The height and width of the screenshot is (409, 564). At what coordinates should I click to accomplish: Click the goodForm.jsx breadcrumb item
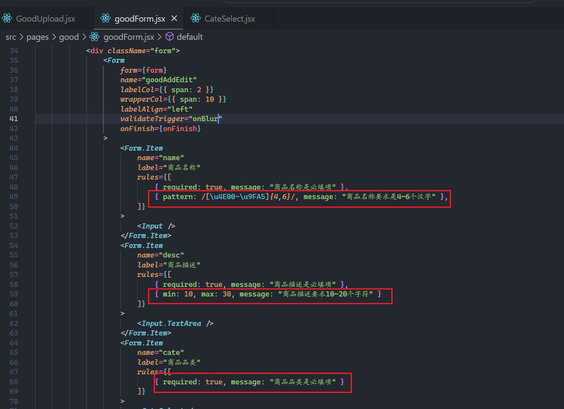[x=129, y=37]
